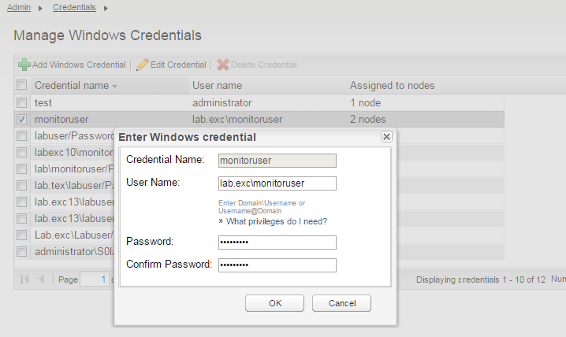Select the 'administrator' user name cell
Screen dimensions: 566x337
pos(222,102)
